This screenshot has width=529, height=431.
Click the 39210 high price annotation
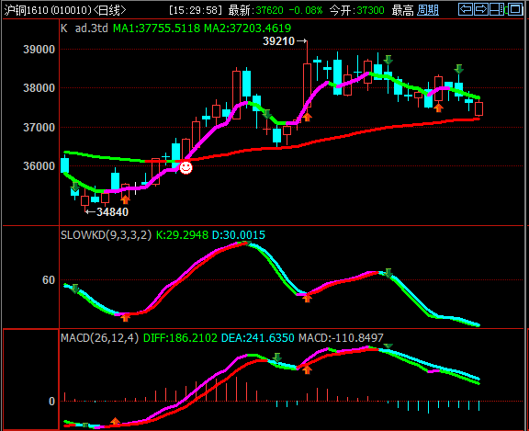click(x=278, y=41)
